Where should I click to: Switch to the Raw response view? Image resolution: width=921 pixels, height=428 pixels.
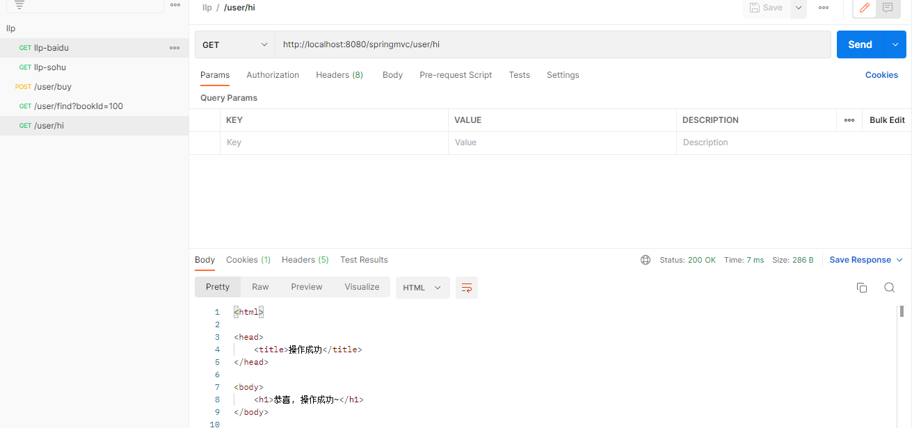point(260,287)
